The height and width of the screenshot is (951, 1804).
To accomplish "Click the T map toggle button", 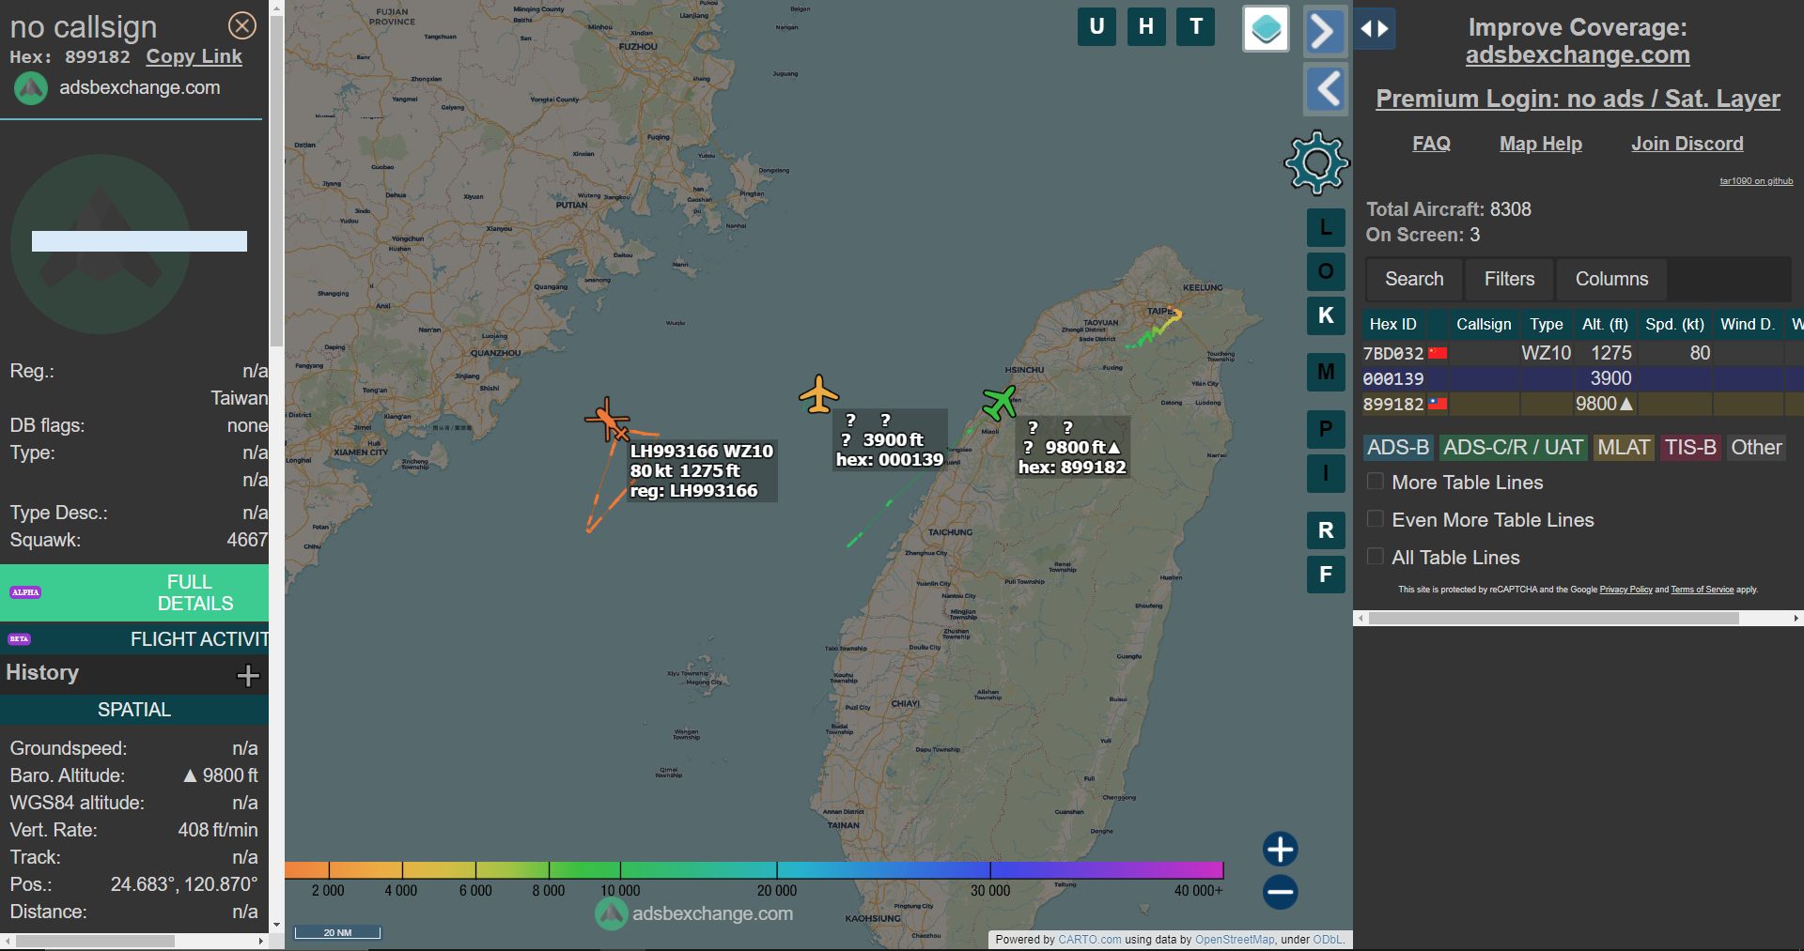I will [x=1196, y=26].
